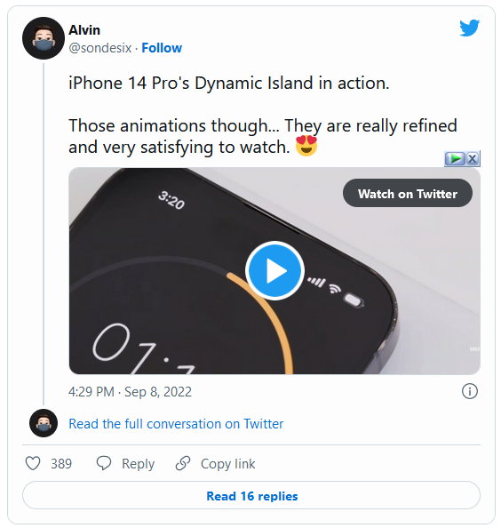The height and width of the screenshot is (528, 501).
Task: Click the Copy link chain icon
Action: 183,463
